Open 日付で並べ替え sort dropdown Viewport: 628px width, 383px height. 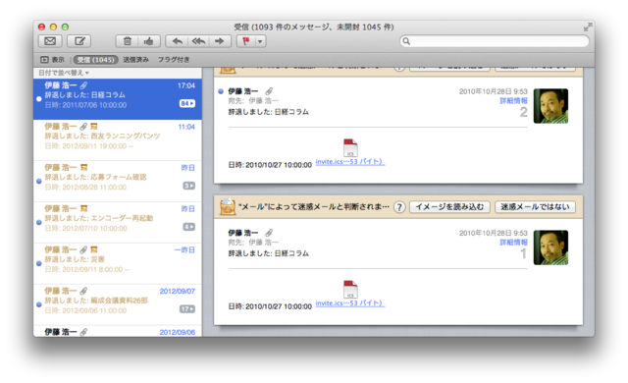coord(64,73)
